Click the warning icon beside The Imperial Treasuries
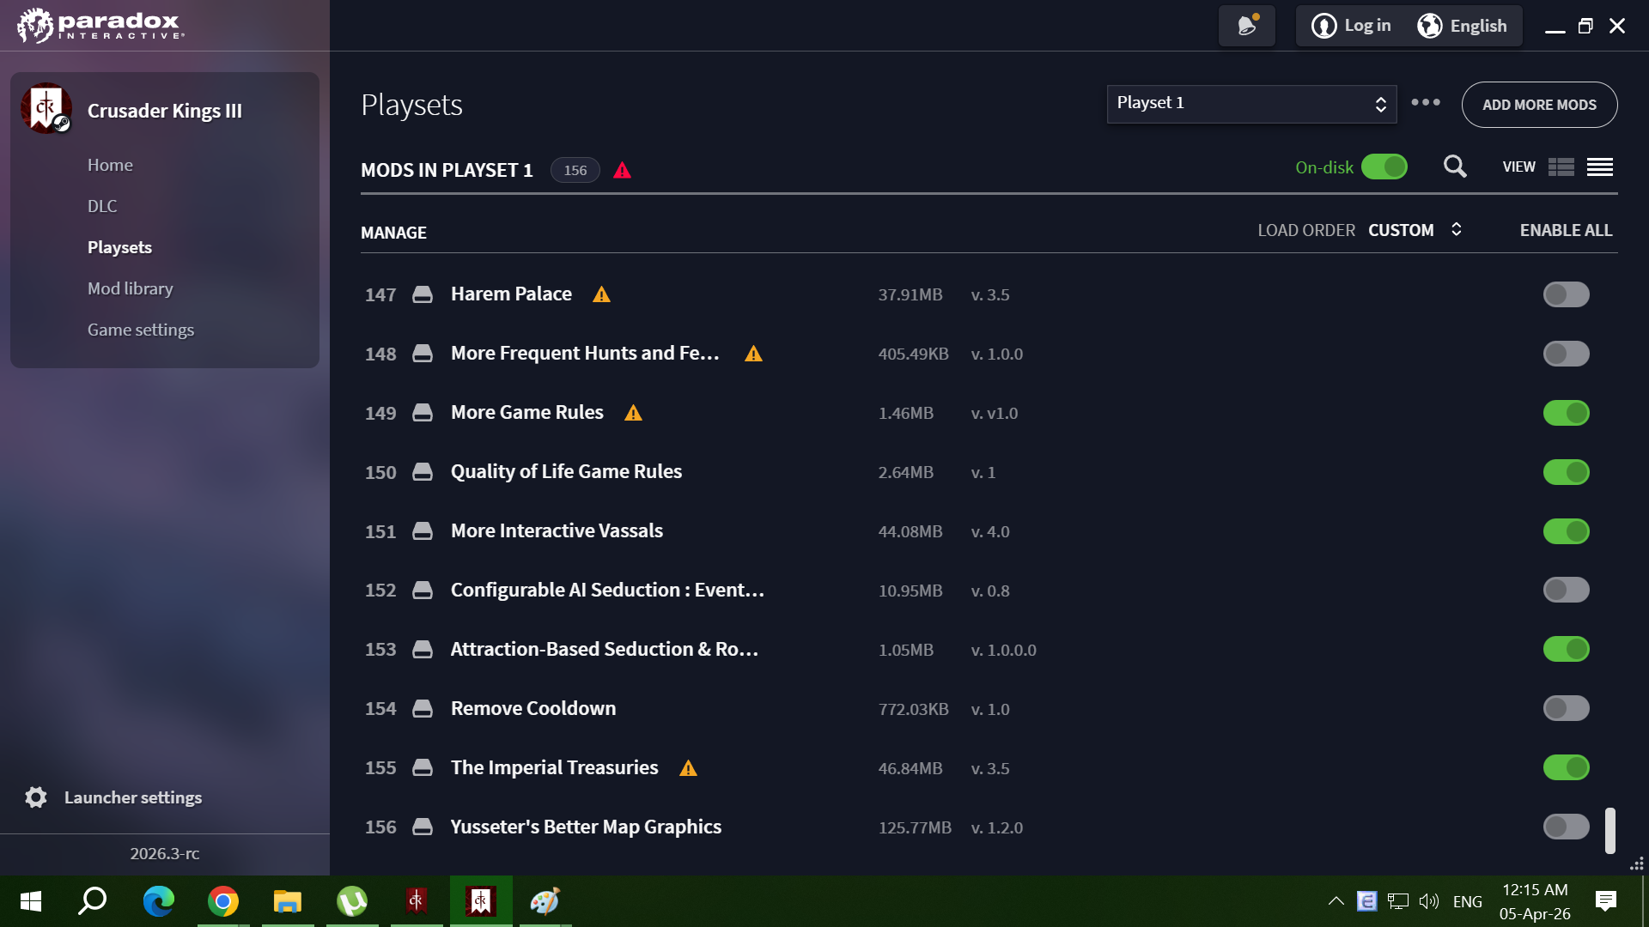This screenshot has width=1649, height=927. tap(689, 768)
